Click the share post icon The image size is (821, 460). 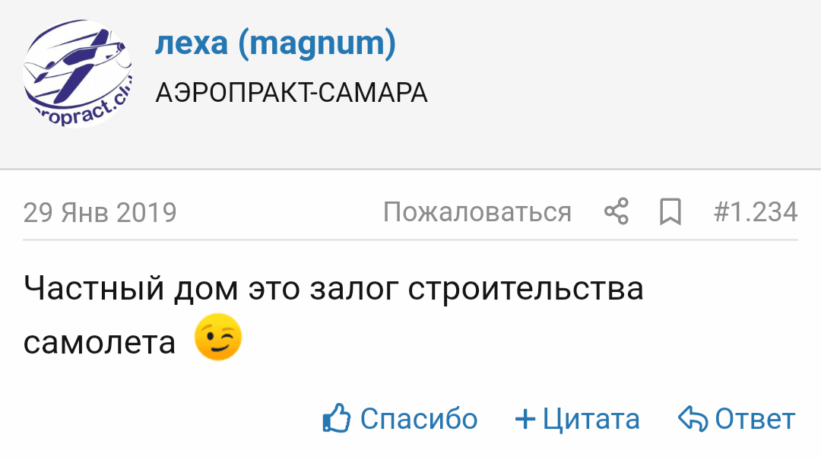point(617,212)
